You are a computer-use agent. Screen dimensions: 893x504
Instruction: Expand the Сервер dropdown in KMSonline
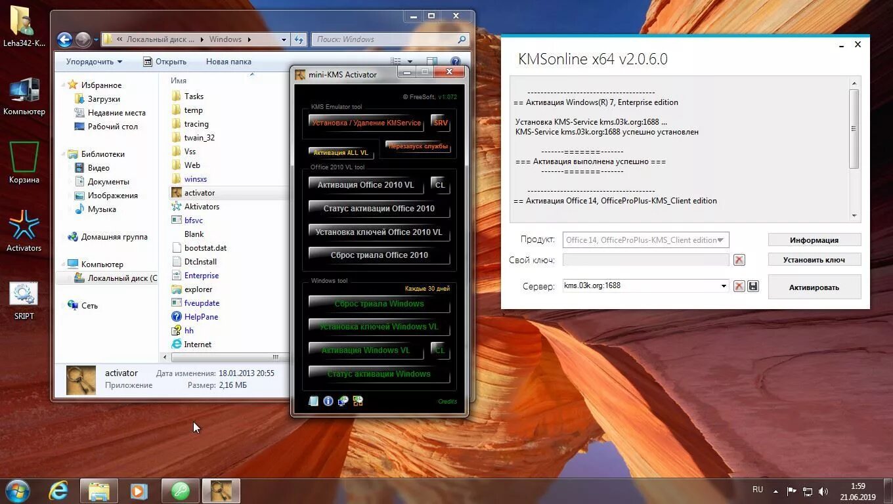(724, 286)
